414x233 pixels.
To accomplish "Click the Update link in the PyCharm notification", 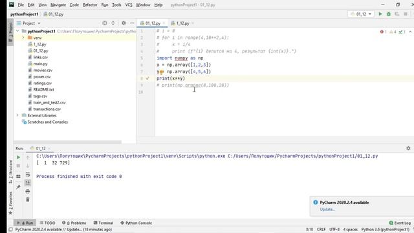I will tap(327, 209).
